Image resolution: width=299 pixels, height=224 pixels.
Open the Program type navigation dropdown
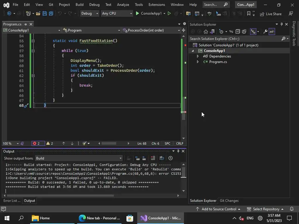tap(91, 30)
